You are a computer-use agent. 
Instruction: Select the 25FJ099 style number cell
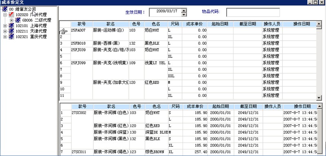82,63
